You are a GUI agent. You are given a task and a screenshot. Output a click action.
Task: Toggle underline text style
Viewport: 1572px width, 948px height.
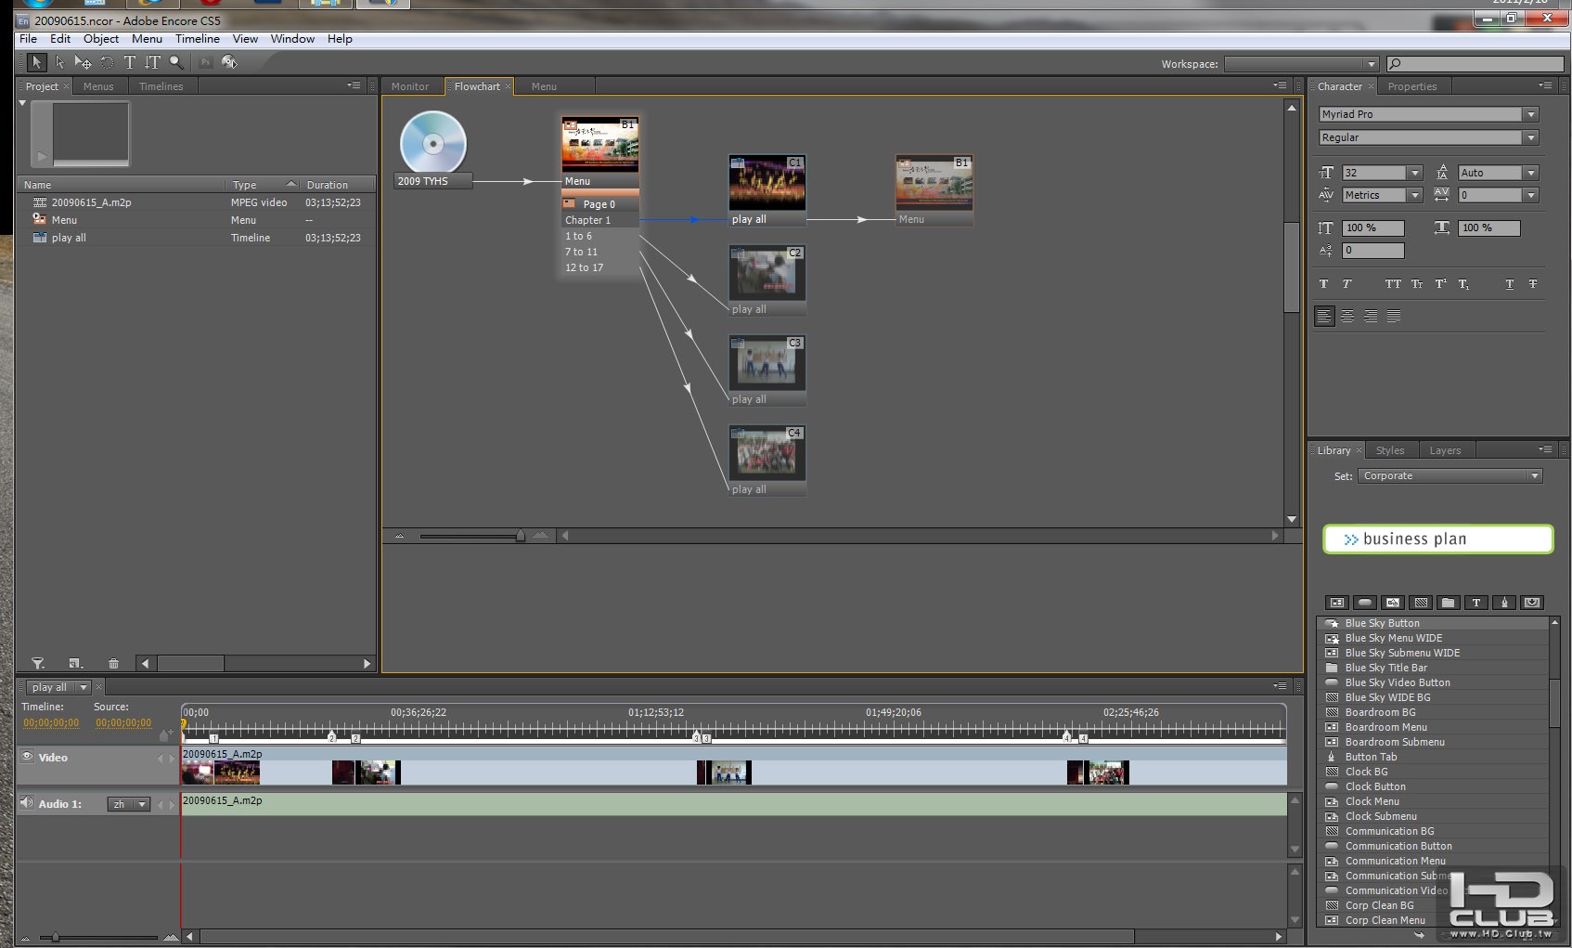click(1509, 284)
